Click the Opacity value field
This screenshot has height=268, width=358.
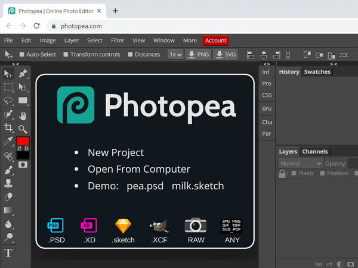pyautogui.click(x=353, y=163)
